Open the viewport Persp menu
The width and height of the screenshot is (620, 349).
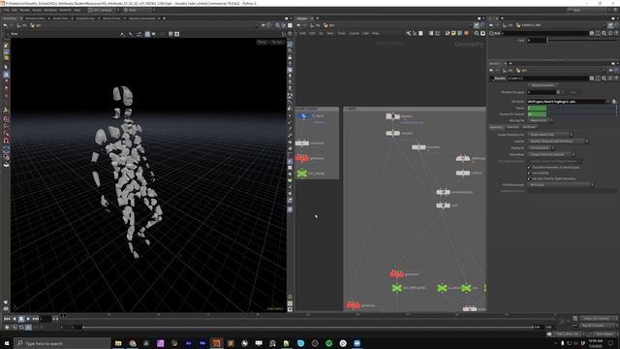pyautogui.click(x=262, y=42)
